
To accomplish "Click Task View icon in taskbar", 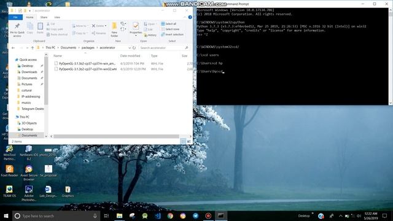I will (106, 215).
